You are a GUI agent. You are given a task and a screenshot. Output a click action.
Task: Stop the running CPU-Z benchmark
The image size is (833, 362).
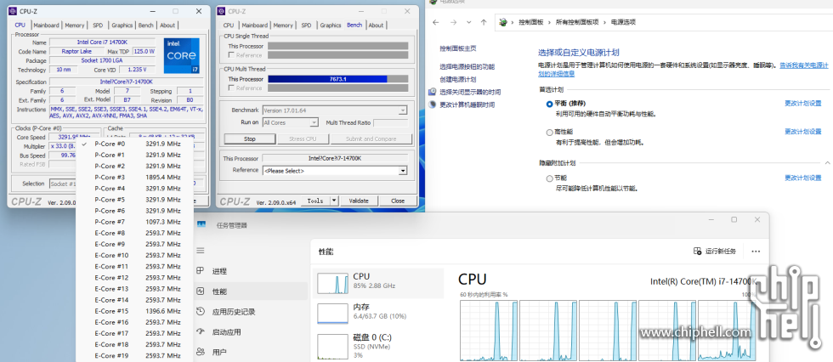click(250, 139)
